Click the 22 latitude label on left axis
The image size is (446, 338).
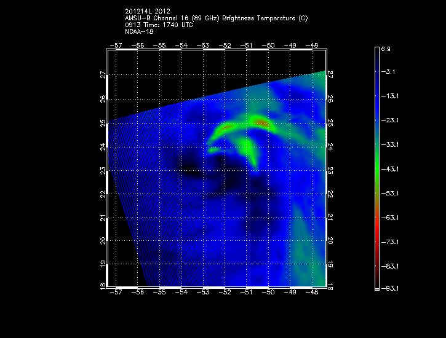click(103, 194)
